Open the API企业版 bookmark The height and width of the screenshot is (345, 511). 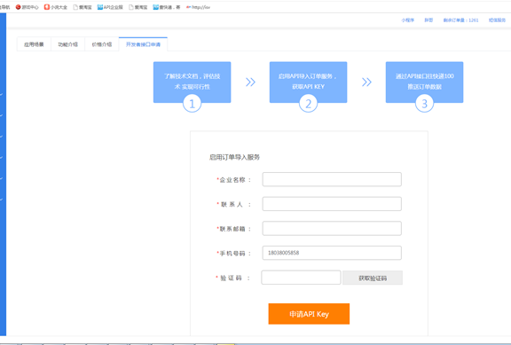pyautogui.click(x=110, y=7)
